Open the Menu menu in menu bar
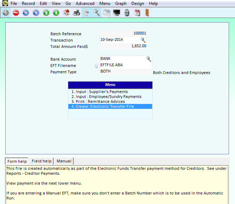Image resolution: width=235 pixels, height=204 pixels. click(105, 4)
